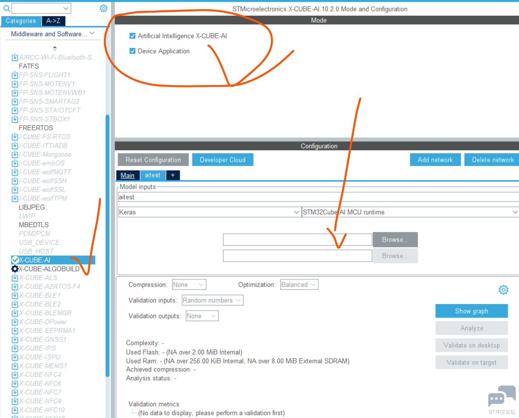Select MBEDTLS in the middleware list

34,225
